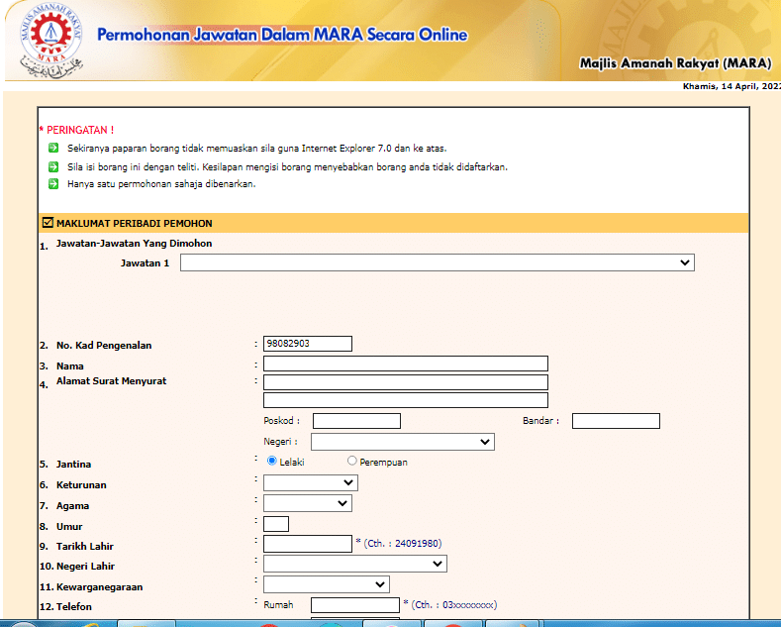Click the 'Perempuan' label text

tap(383, 463)
